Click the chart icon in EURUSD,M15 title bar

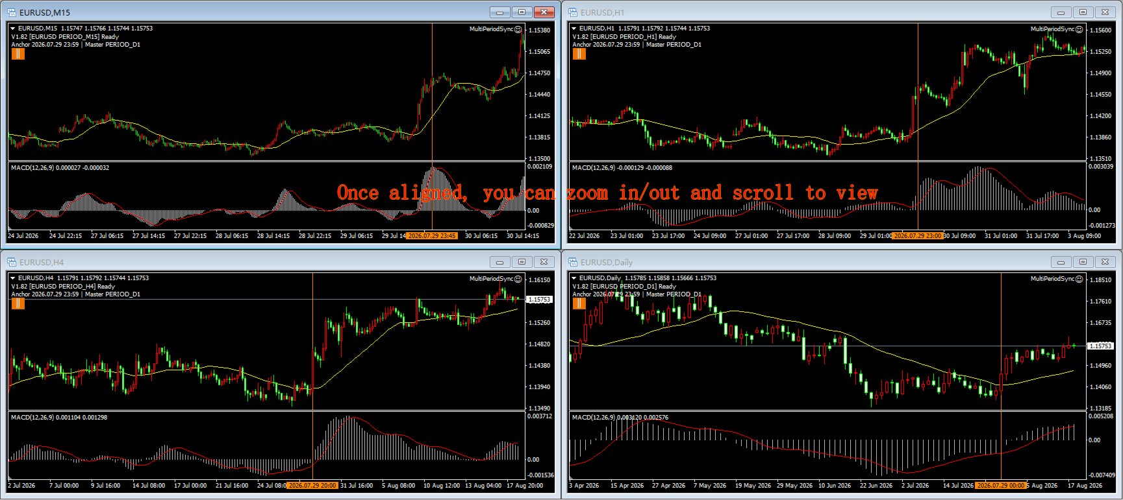pos(12,12)
